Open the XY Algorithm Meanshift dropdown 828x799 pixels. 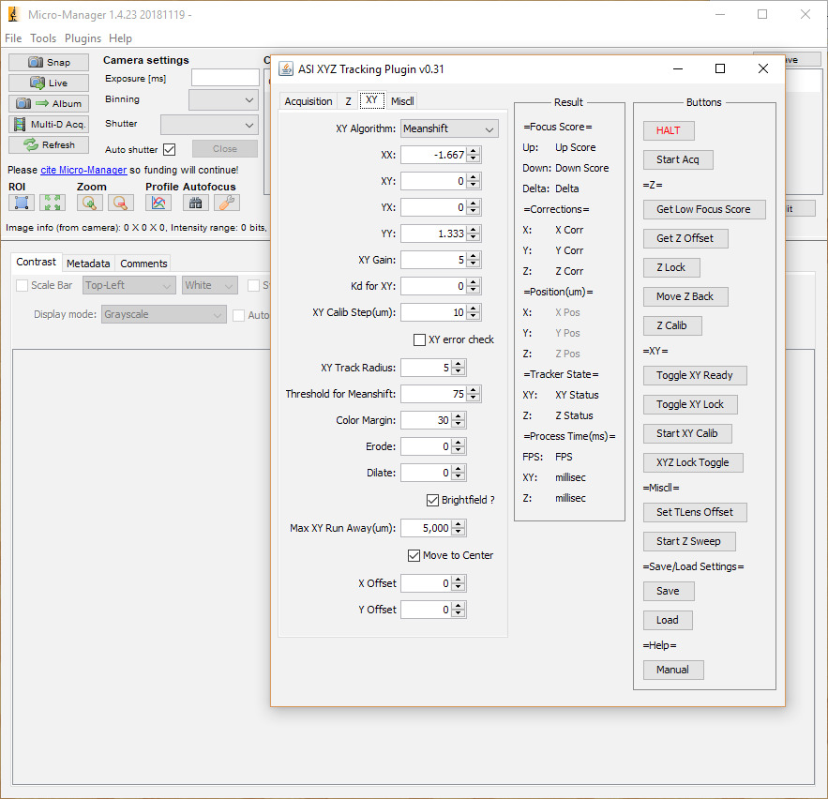coord(449,128)
